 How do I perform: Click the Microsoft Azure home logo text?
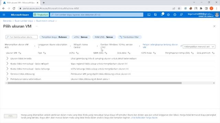tap(20, 15)
